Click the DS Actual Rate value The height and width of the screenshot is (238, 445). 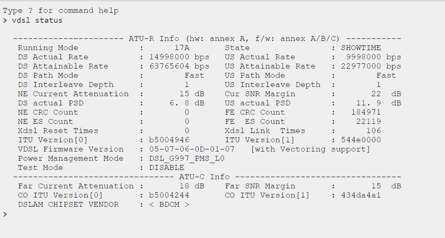click(174, 57)
